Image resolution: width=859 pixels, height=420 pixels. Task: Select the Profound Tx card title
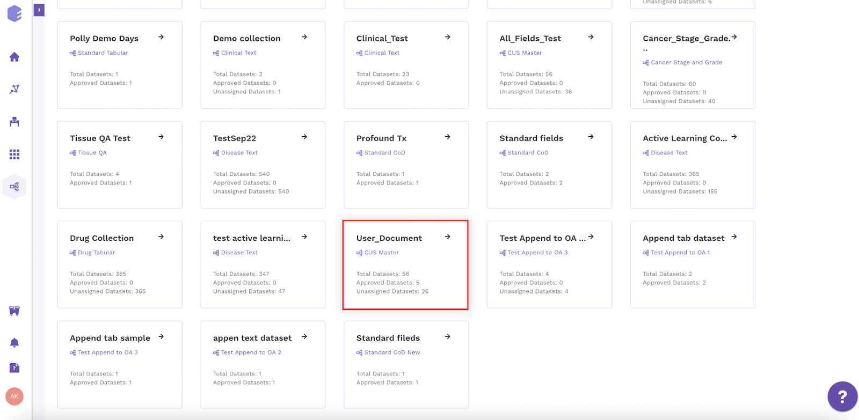382,138
